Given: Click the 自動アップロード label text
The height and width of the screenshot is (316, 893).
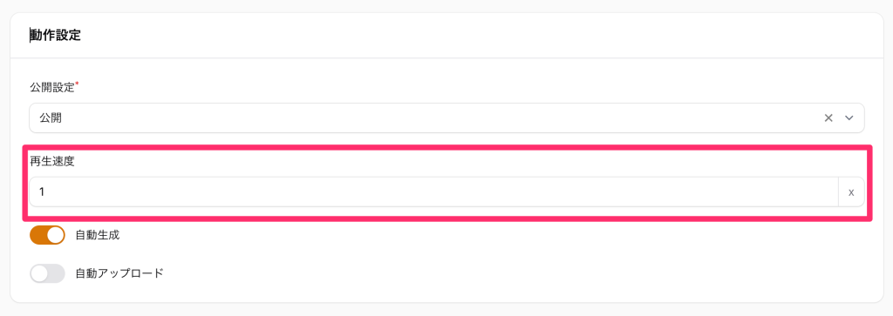Looking at the screenshot, I should (x=119, y=273).
